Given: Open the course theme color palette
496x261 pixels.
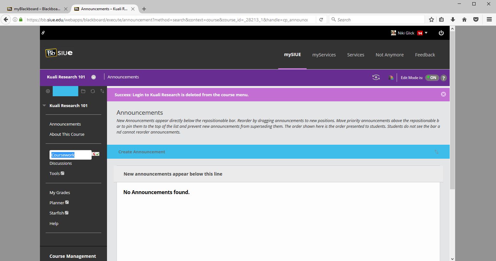Looking at the screenshot, I should click(x=391, y=77).
